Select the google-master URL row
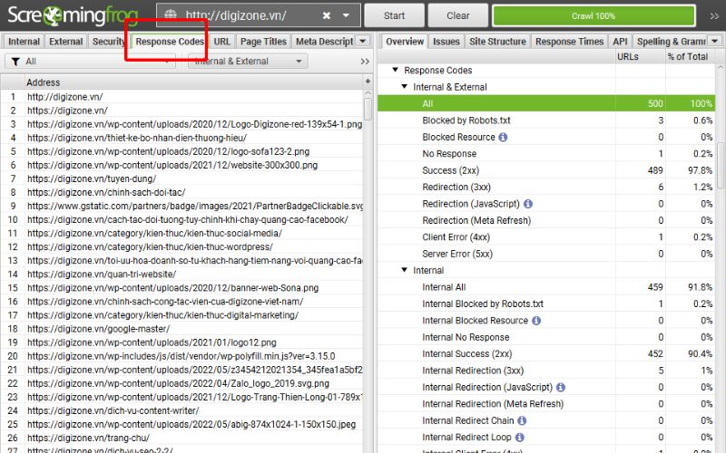Viewport: 726px width, 453px height. pos(181,329)
